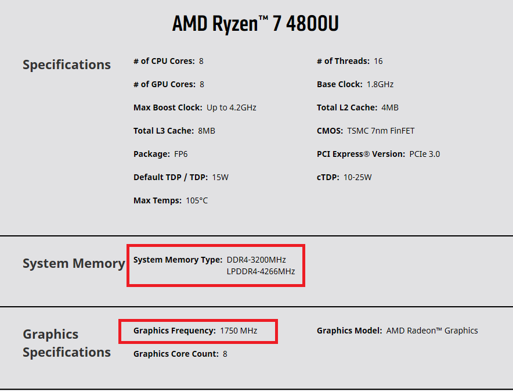Click the Base Clock 1.8GHz value
Image resolution: width=513 pixels, height=391 pixels.
(x=380, y=84)
